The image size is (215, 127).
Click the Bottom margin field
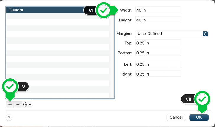(158, 53)
